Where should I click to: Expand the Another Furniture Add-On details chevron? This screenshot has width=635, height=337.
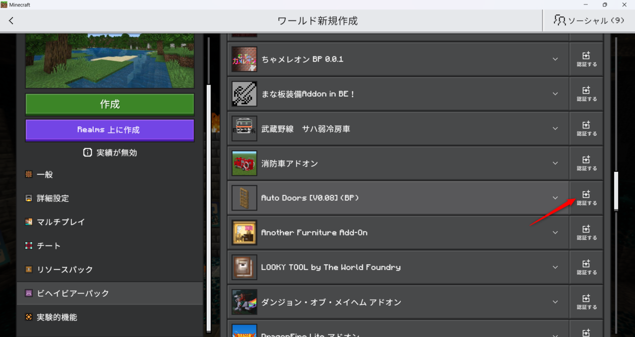(555, 232)
